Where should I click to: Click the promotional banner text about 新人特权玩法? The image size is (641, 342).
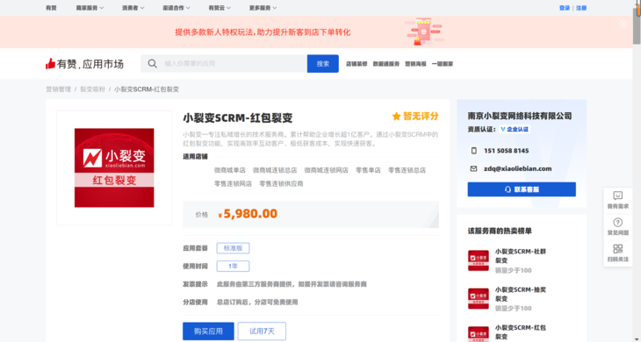[263, 32]
